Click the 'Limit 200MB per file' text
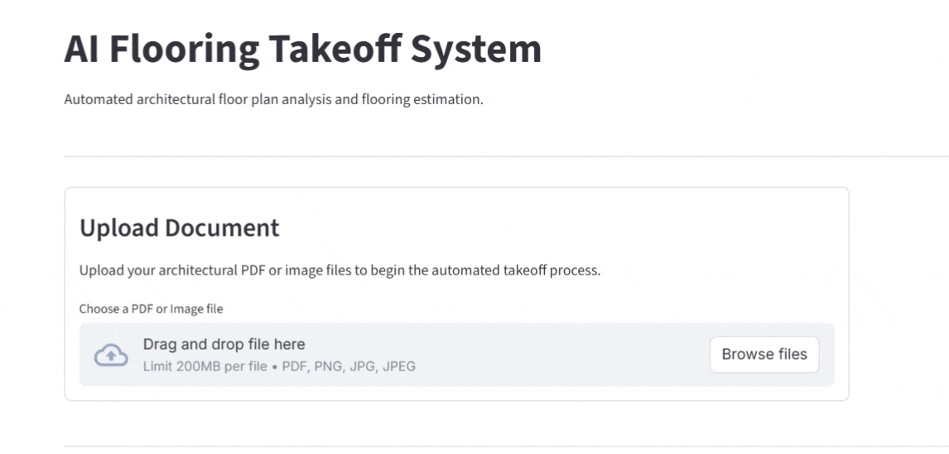The image size is (949, 454). click(205, 366)
